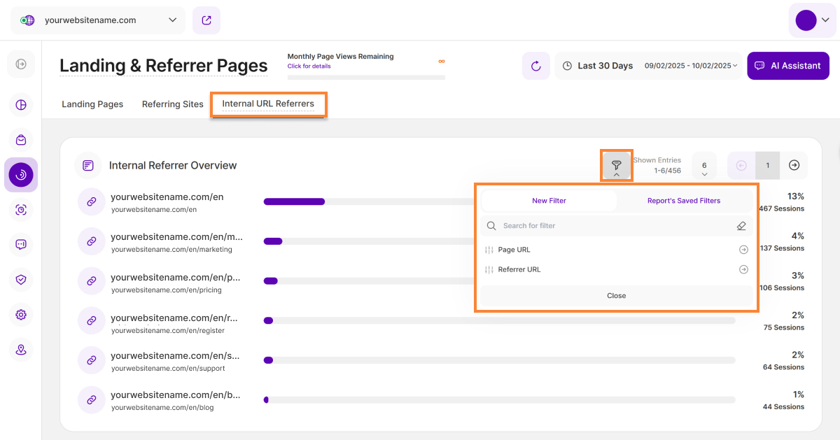Screen dimensions: 840x440
Task: Click the sidebar expand arrow icon
Action: [21, 64]
